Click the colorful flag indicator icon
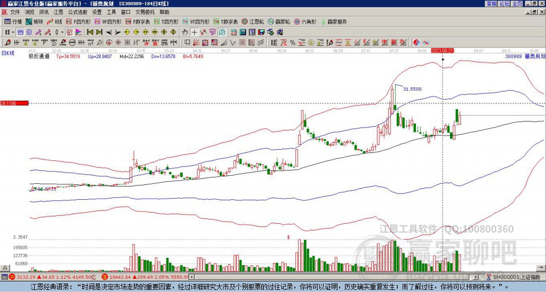Image resolution: width=546 pixels, height=292 pixels. pyautogui.click(x=79, y=33)
